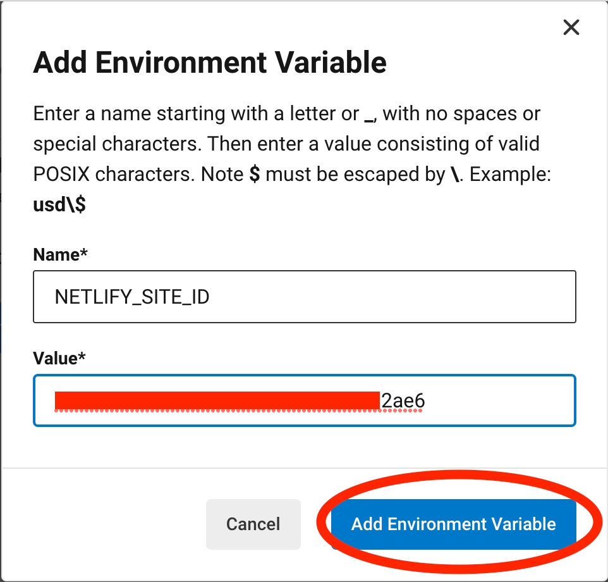Screen dimensions: 608x582
Task: Click the 2ae6 characters in the Value
Action: click(402, 400)
